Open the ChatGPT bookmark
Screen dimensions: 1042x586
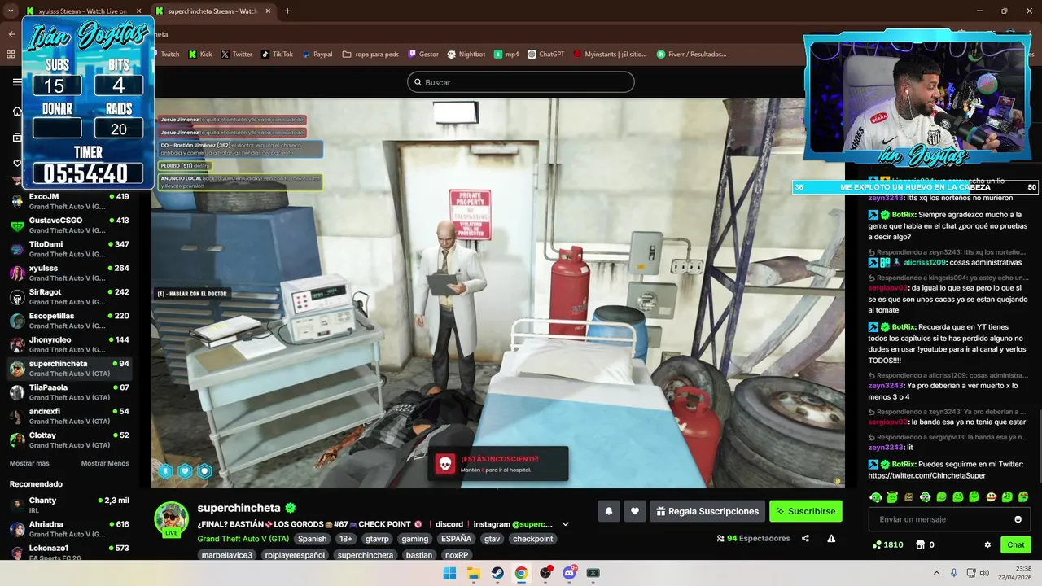[x=545, y=55]
